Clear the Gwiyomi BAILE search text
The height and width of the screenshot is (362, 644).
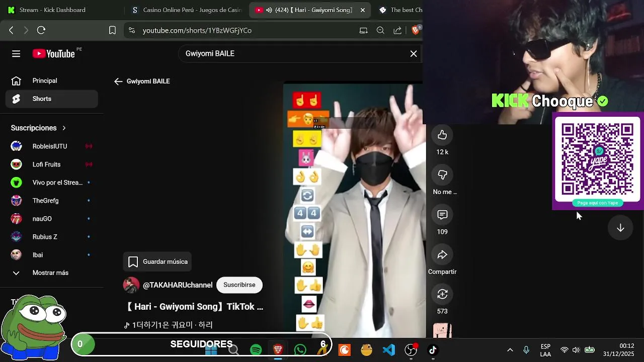pos(414,54)
